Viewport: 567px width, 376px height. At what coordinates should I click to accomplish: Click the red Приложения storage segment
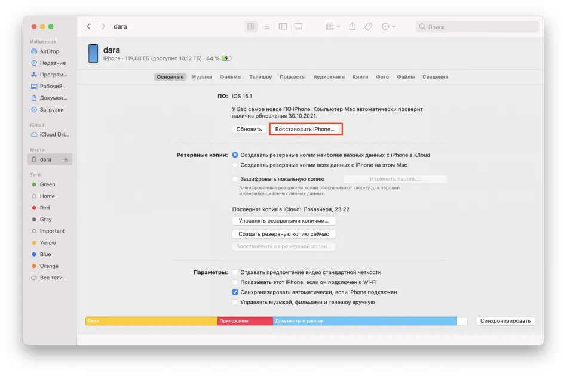[x=245, y=320]
